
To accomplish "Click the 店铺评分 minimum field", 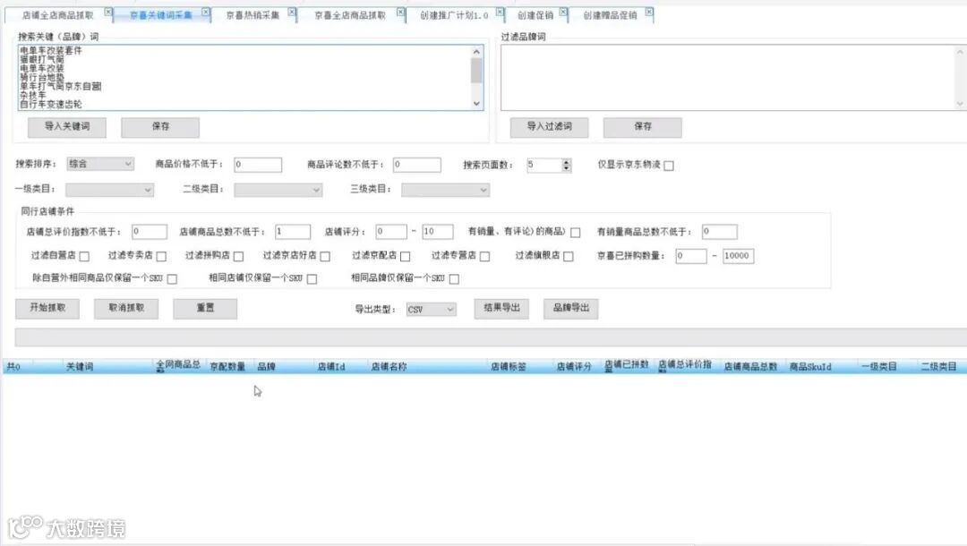I will click(391, 232).
